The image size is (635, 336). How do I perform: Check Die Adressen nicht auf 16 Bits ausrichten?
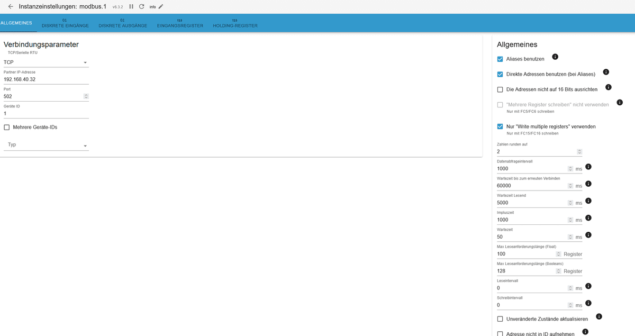[x=500, y=89]
